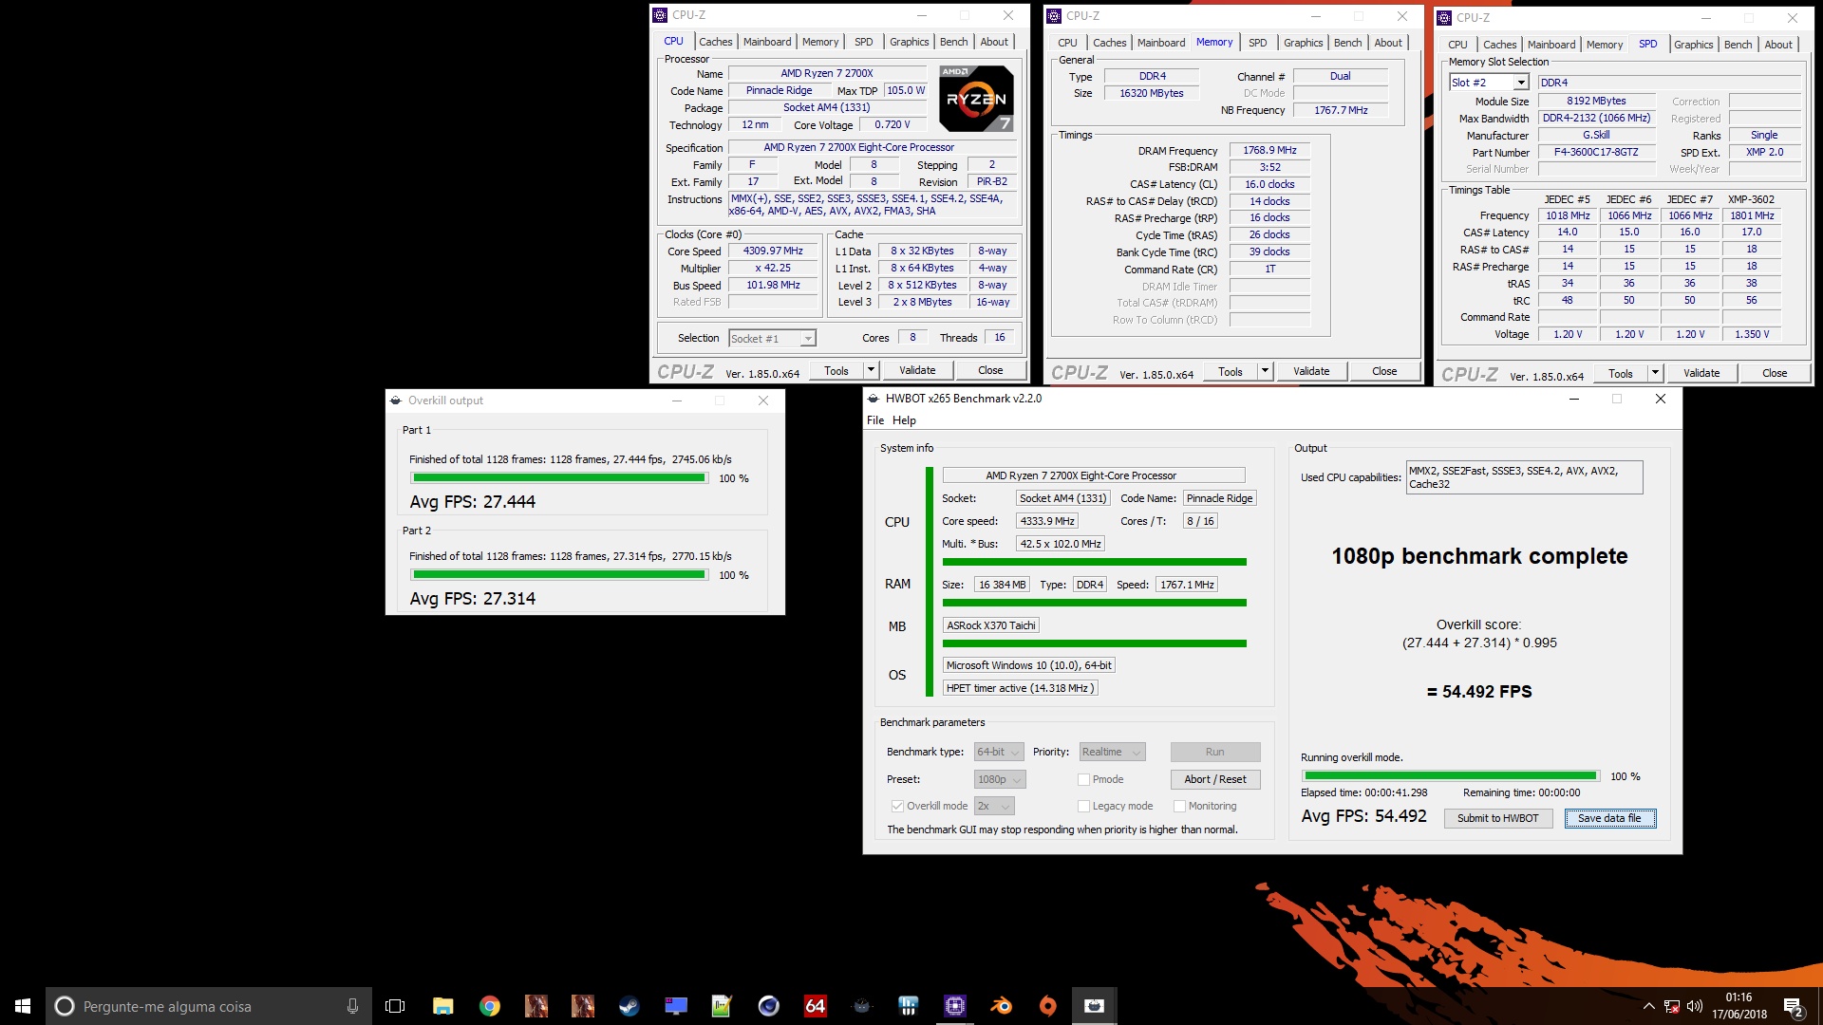Viewport: 1823px width, 1025px height.
Task: Click the Run benchmark button
Action: coord(1215,752)
